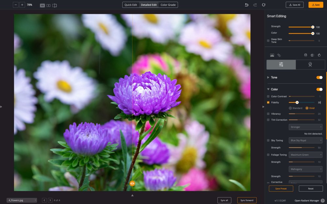
Task: Open the Blue Sky Royal dropdown
Action: pos(305,140)
